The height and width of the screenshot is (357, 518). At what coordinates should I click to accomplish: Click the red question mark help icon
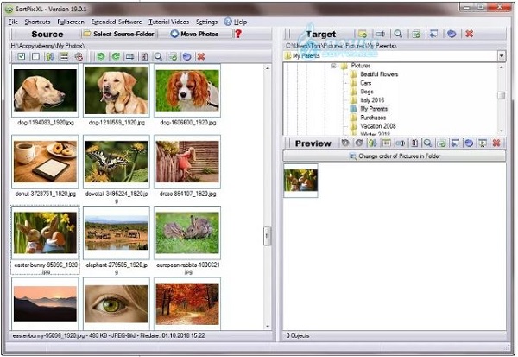(238, 34)
